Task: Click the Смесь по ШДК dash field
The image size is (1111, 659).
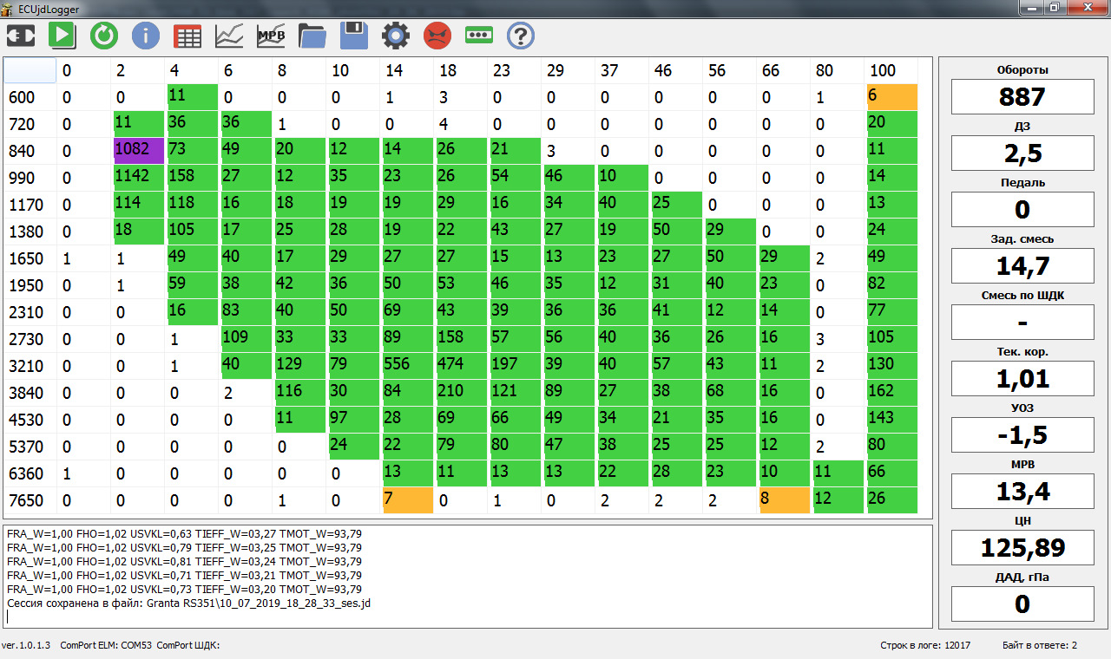Action: coord(1022,322)
